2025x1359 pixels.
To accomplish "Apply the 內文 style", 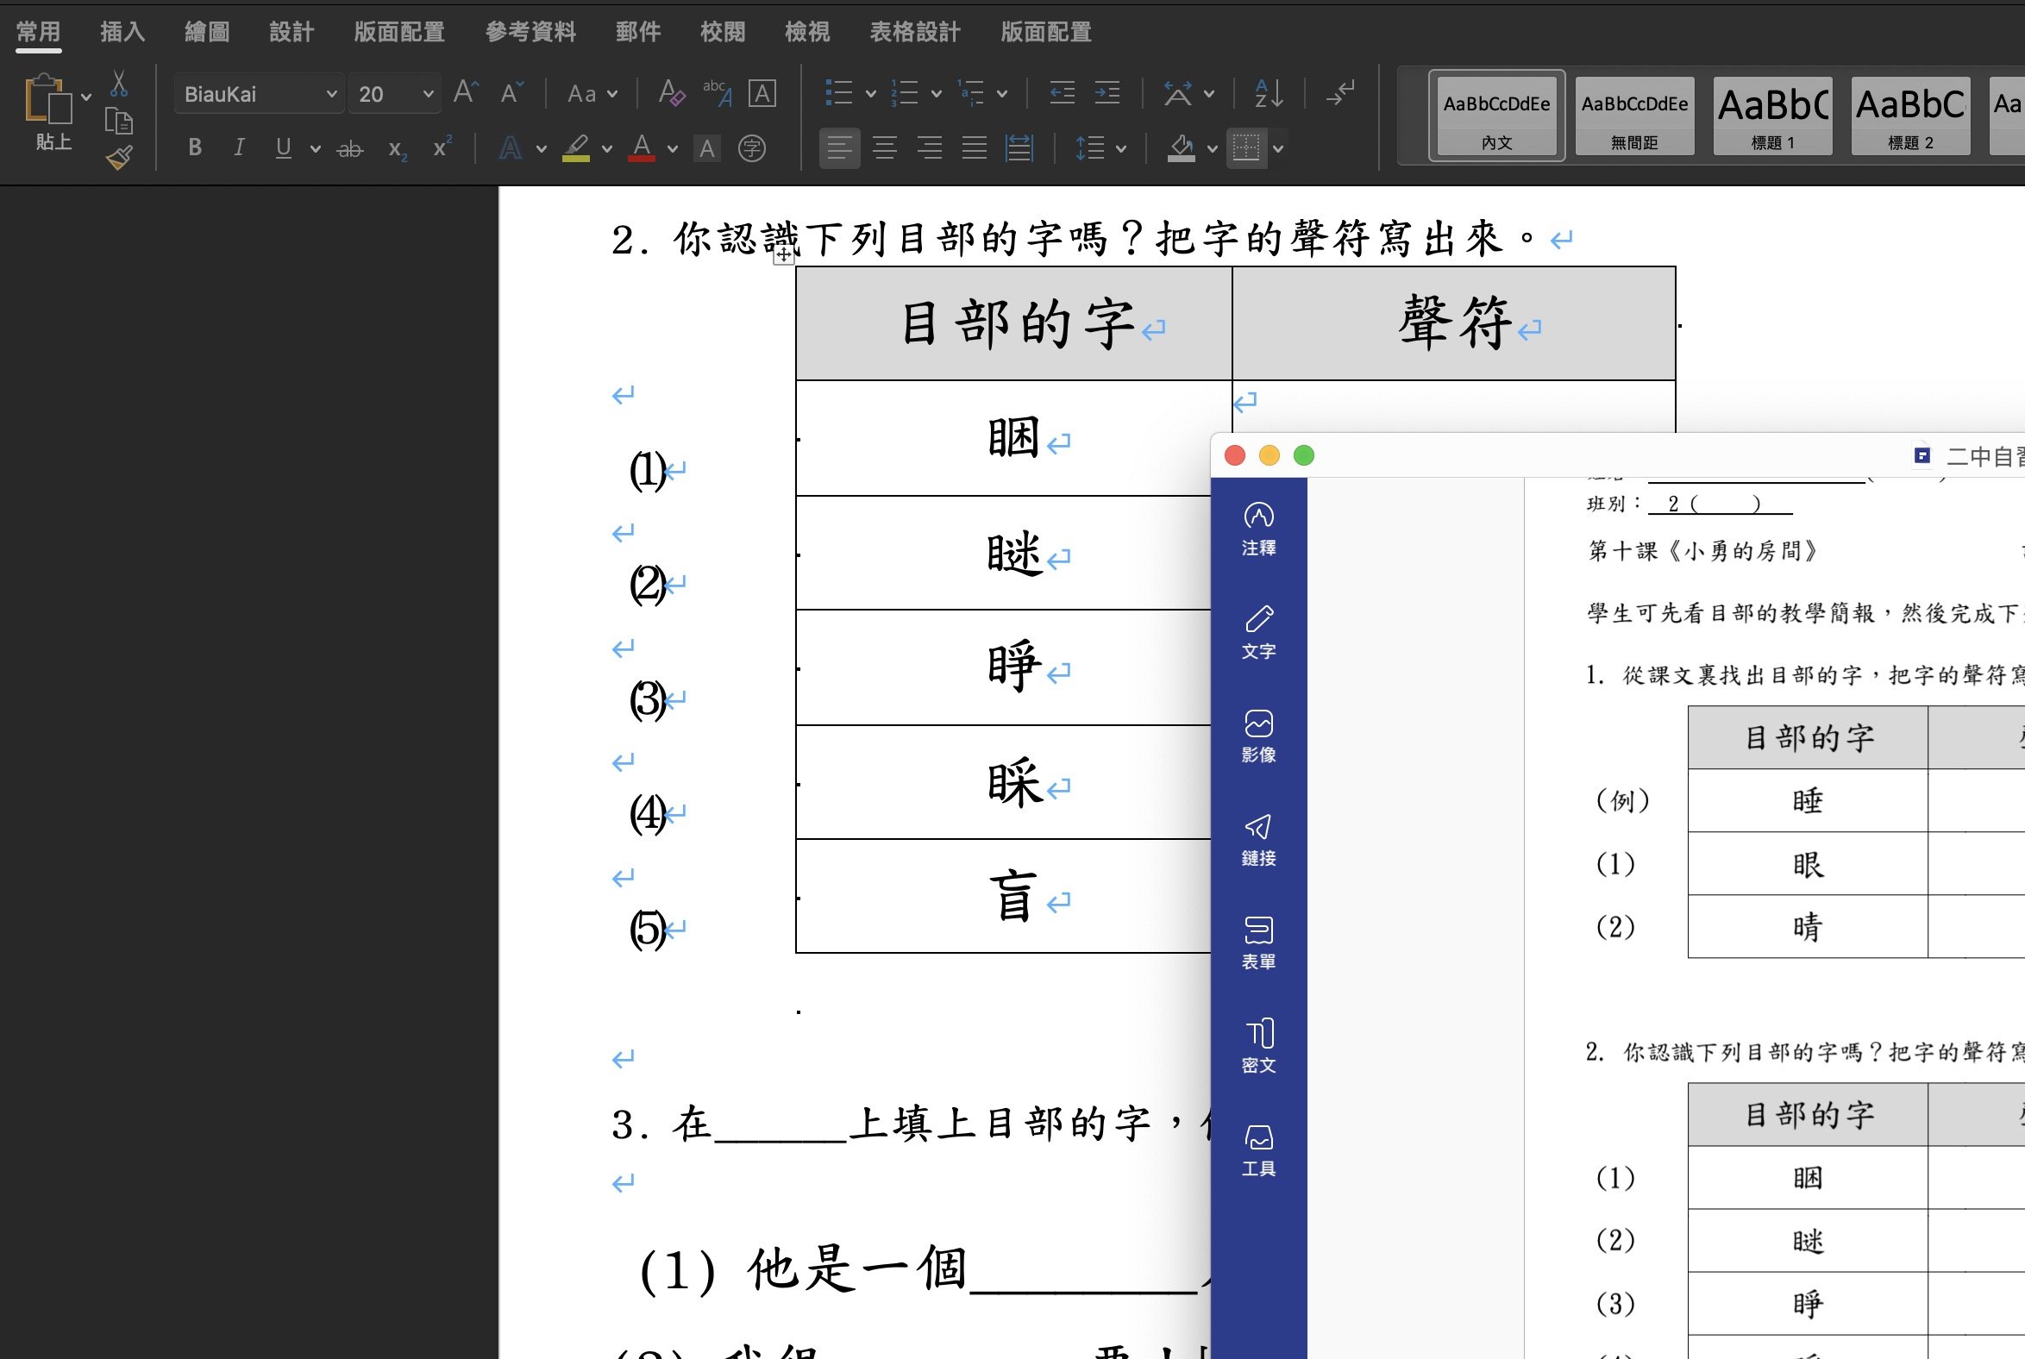I will [x=1497, y=116].
